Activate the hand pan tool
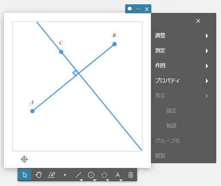Image resolution: width=221 pixels, height=186 pixels. [x=39, y=175]
